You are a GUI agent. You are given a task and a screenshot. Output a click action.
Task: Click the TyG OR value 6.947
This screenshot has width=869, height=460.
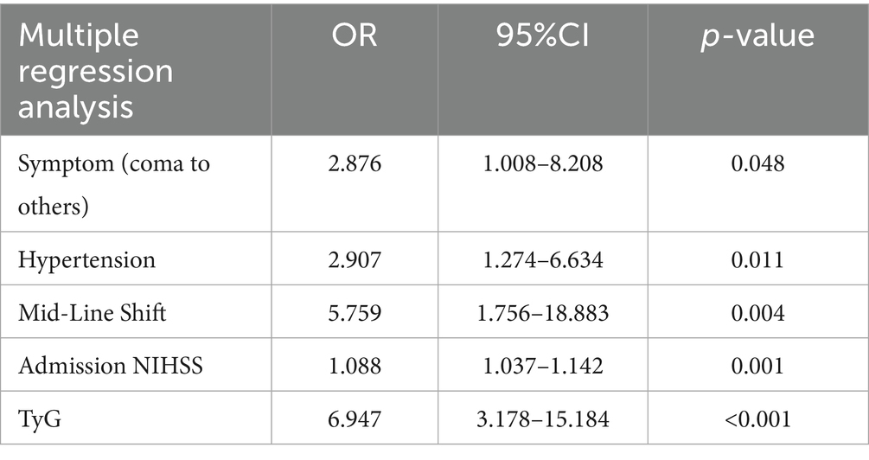(355, 418)
